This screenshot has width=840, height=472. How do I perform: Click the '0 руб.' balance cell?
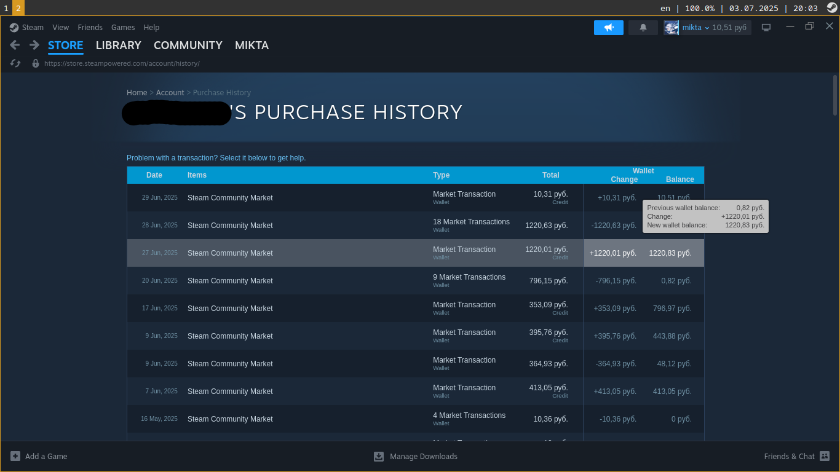click(x=681, y=419)
